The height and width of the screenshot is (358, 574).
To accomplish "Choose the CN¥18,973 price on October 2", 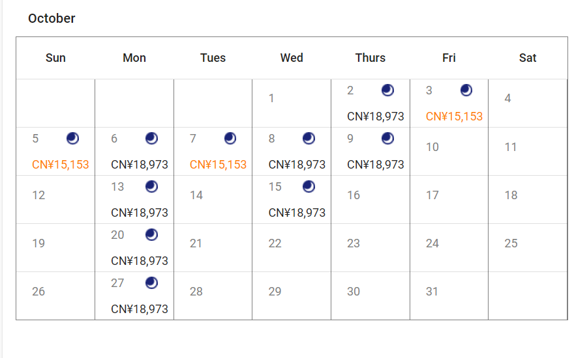I will [375, 117].
